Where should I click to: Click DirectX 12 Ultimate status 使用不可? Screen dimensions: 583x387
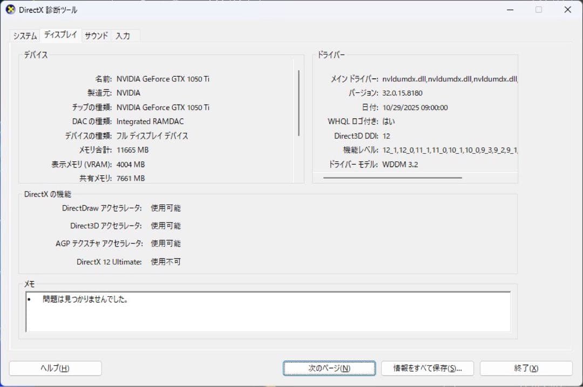point(166,262)
